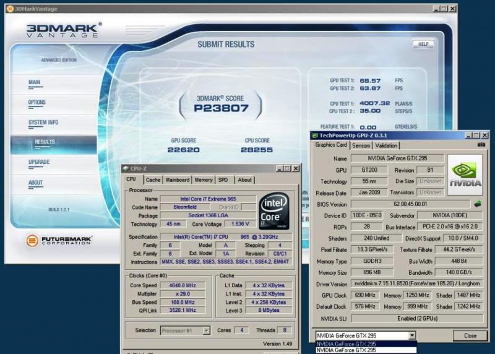The width and height of the screenshot is (495, 354).
Task: Click the 3DMarkVantage title bar icon
Action: [x=10, y=9]
